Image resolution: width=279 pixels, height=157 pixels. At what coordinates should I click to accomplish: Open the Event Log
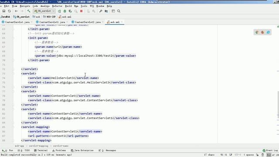tap(270, 150)
